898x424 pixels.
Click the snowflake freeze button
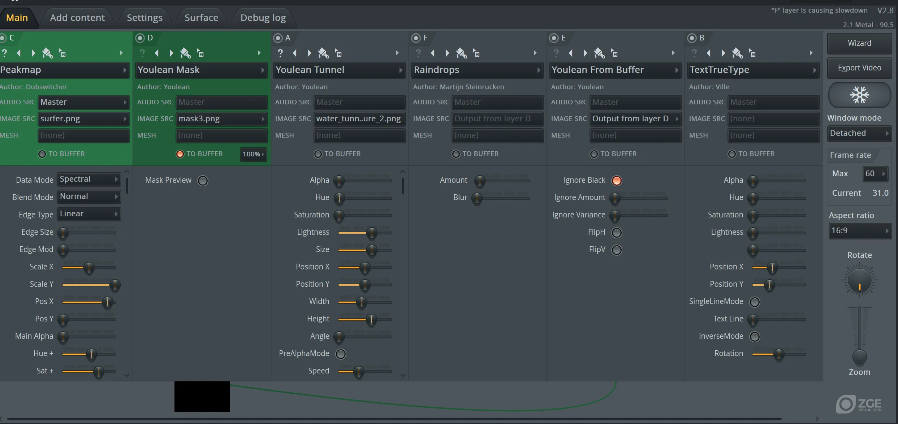click(x=859, y=95)
